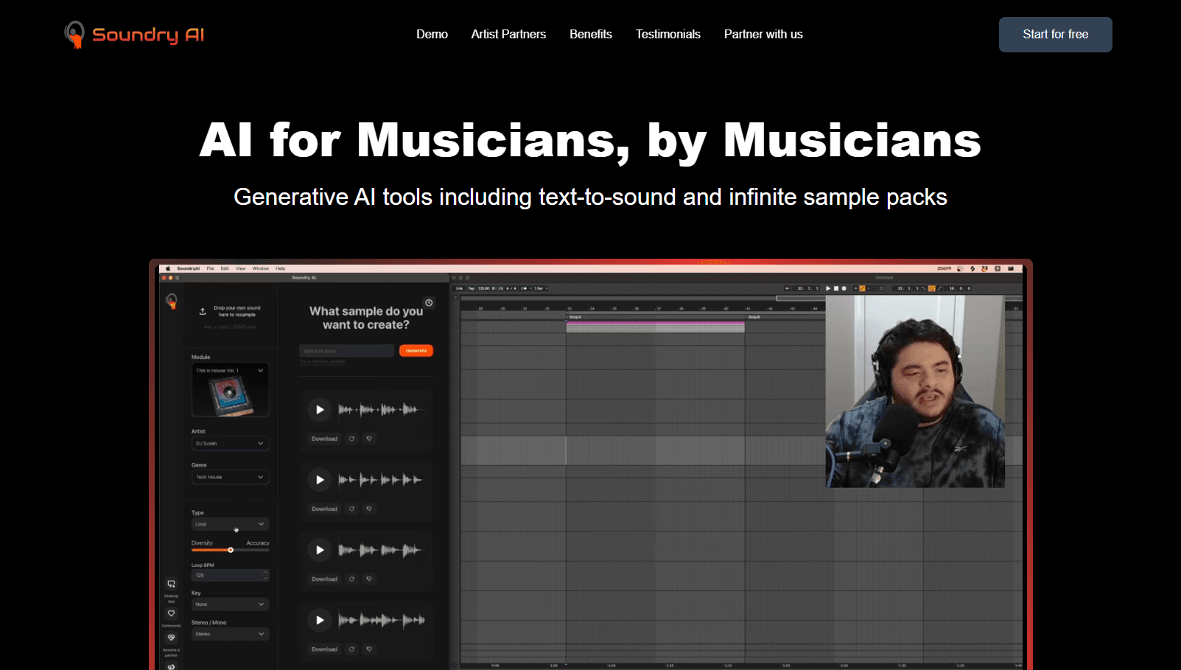Click the Soundry logo in the app sidebar
The height and width of the screenshot is (670, 1181).
[x=171, y=301]
